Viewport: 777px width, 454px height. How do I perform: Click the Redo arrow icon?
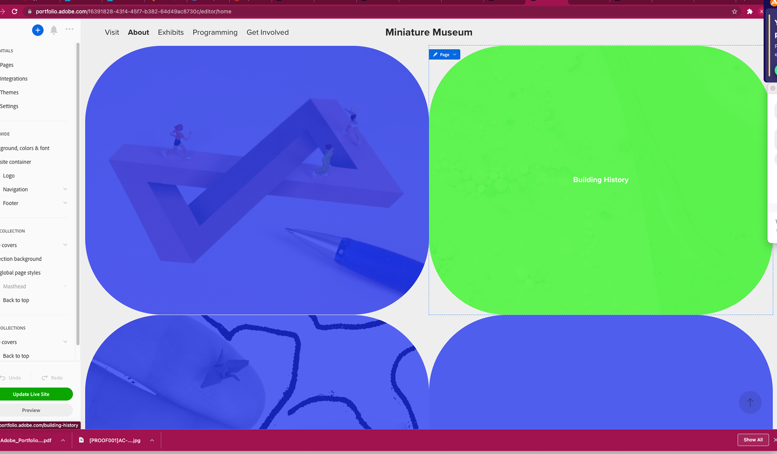coord(45,378)
